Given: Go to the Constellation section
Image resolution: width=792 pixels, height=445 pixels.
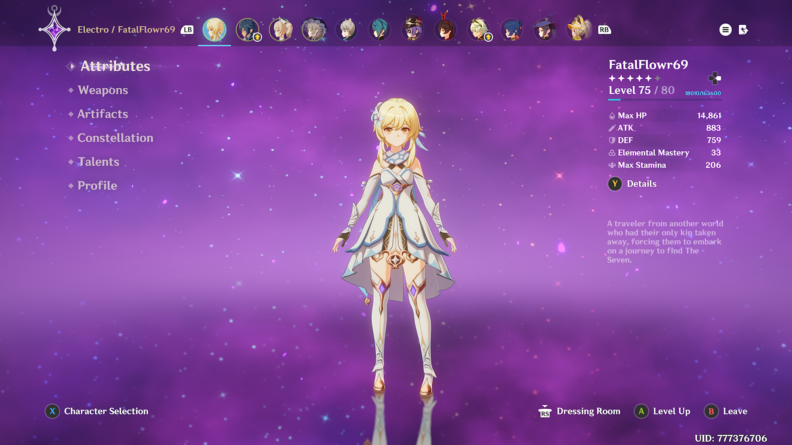Looking at the screenshot, I should pyautogui.click(x=115, y=138).
